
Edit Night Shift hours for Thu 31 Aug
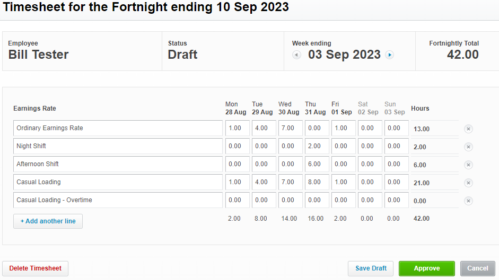tap(317, 146)
